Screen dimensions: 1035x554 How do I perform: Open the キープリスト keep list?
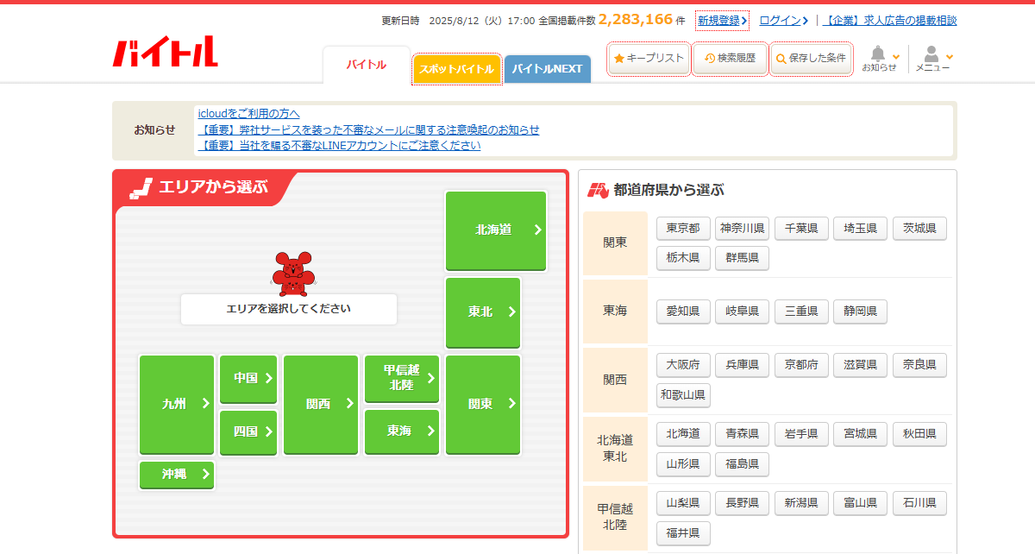click(x=649, y=58)
